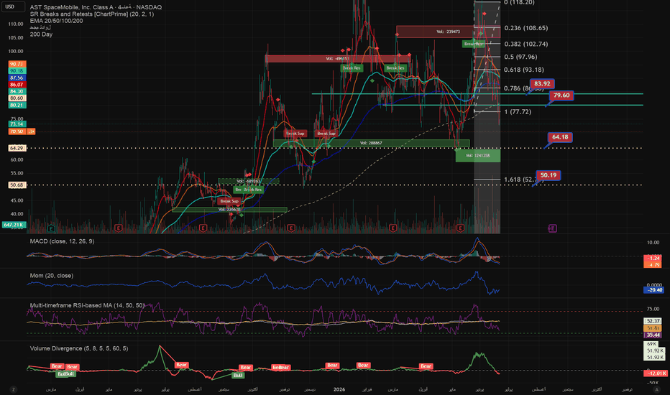This screenshot has width=670, height=395.
Task: Select the SR Breaks and Retests indicator legend
Action: coord(91,14)
